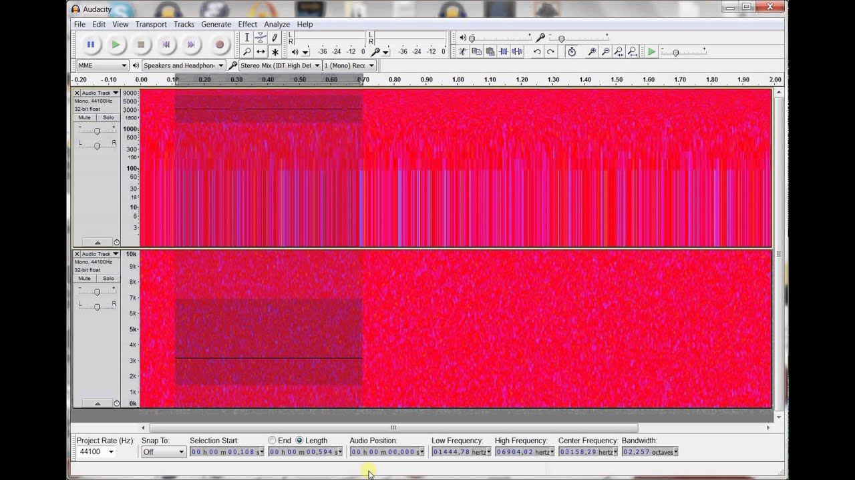
Task: Select the Selection (I-beam) tool
Action: [246, 38]
